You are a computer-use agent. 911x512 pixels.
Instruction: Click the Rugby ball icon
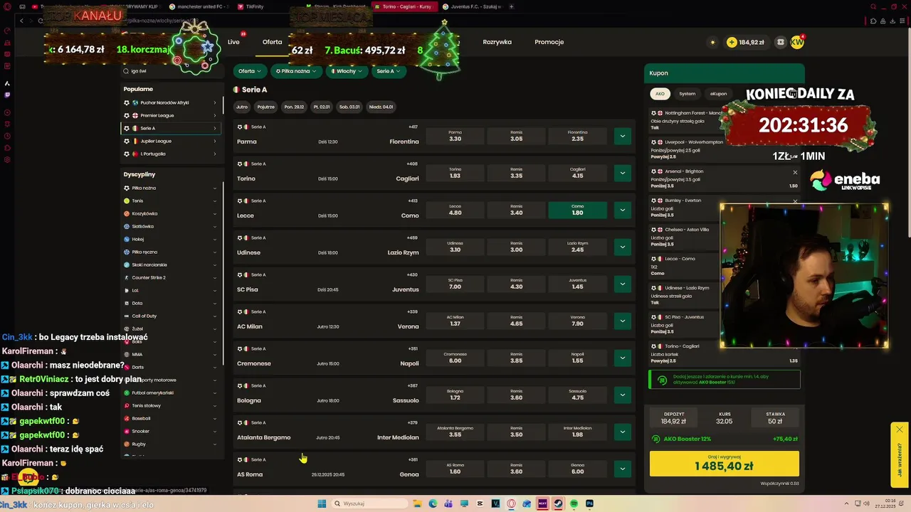pyautogui.click(x=127, y=444)
